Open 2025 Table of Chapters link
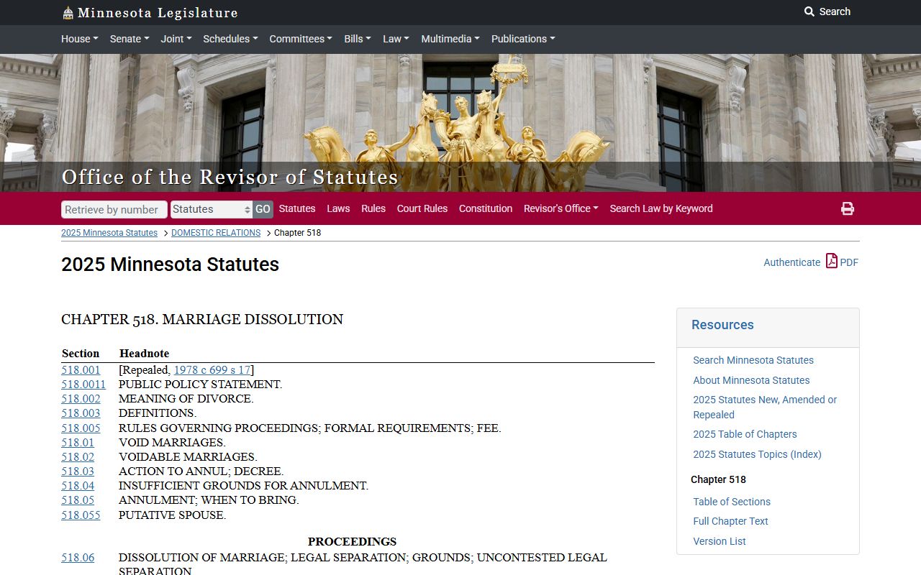This screenshot has width=921, height=575. (745, 434)
